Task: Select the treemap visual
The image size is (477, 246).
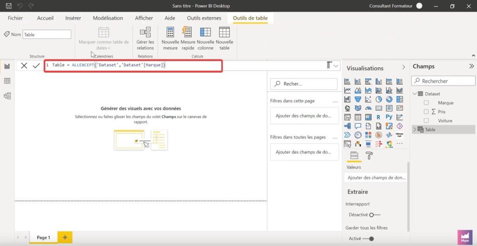Action: coord(399,100)
